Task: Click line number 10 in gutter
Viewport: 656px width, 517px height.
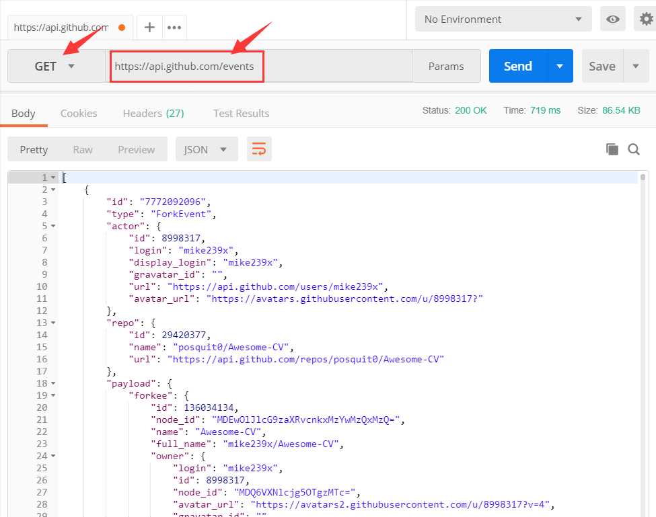Action: point(42,286)
